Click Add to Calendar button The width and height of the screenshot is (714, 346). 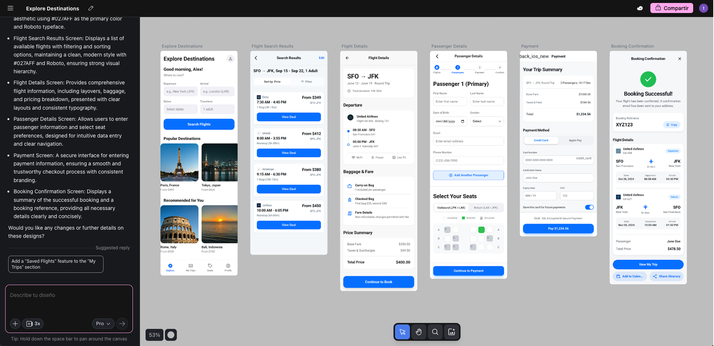(x=630, y=277)
